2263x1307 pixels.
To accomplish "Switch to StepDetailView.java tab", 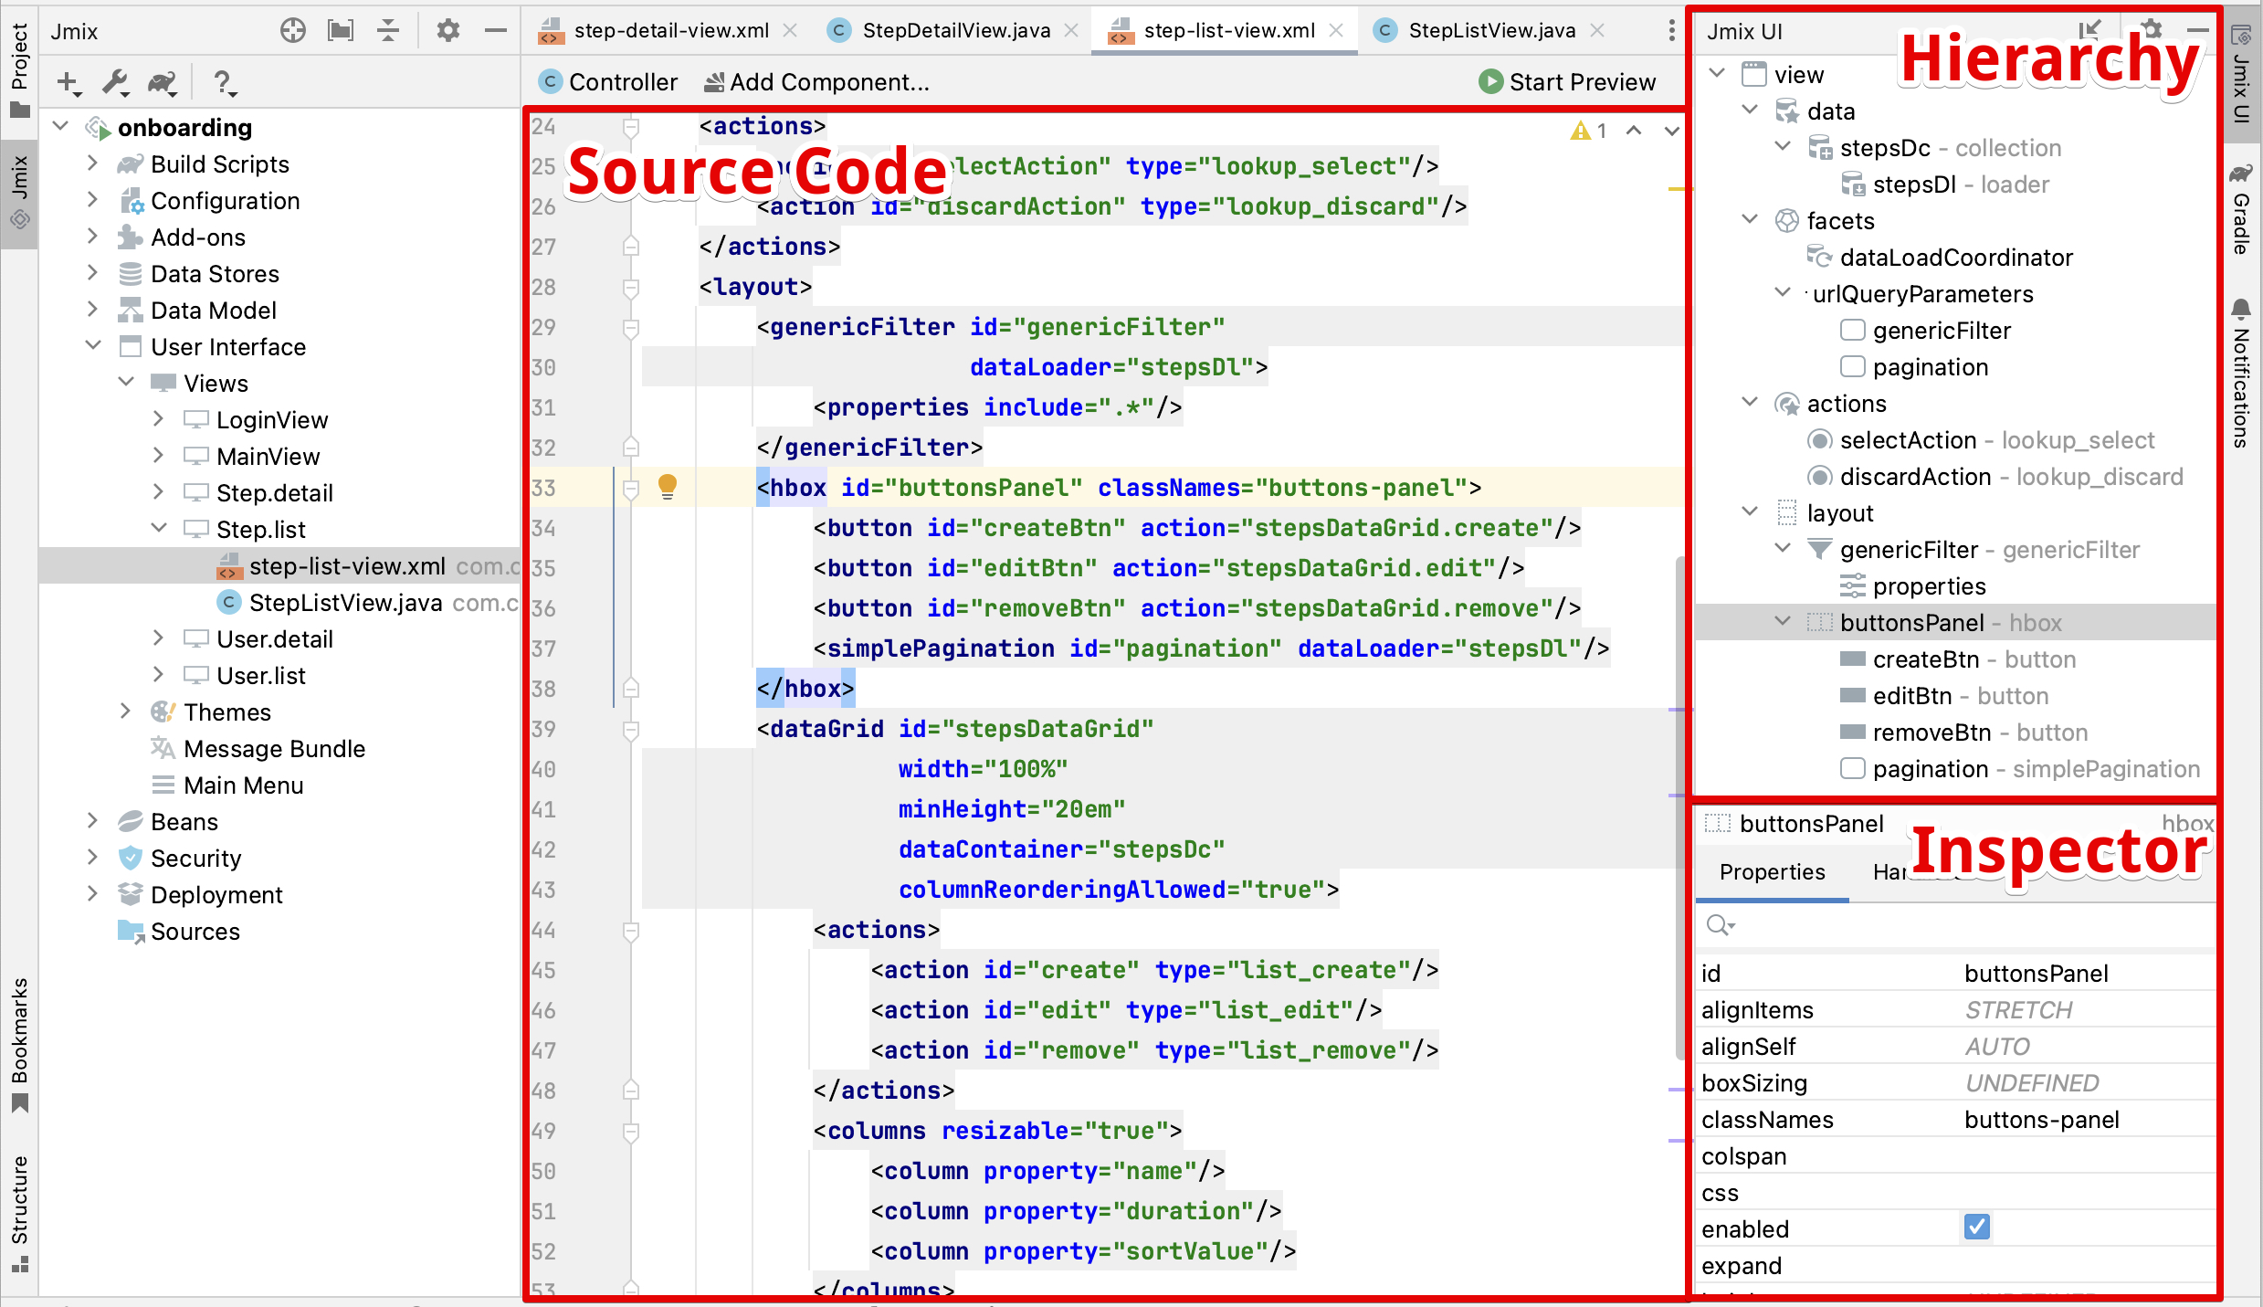I will coord(954,31).
